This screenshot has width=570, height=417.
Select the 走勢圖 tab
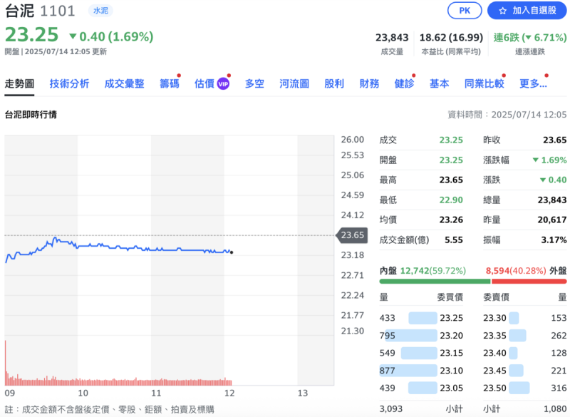click(x=19, y=83)
